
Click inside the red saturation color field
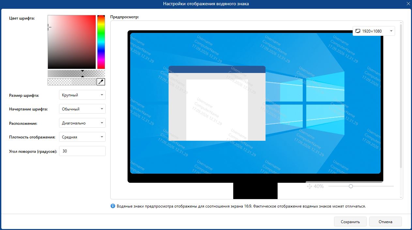72,42
